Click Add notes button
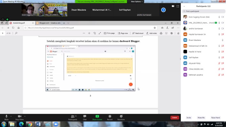The width and height of the screenshot is (226, 127). (x=152, y=33)
